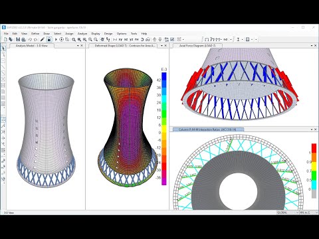Click the Open file toolbar icon
The image size is (319, 239).
point(11,39)
